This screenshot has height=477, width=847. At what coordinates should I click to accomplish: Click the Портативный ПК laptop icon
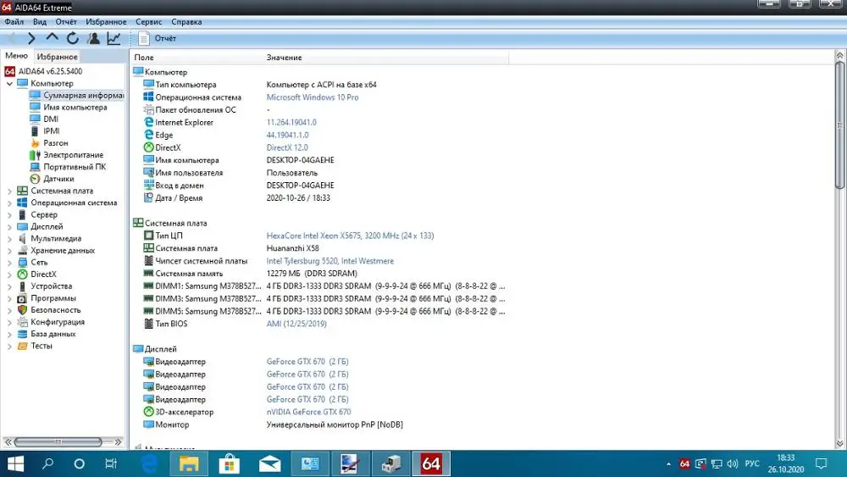[35, 167]
